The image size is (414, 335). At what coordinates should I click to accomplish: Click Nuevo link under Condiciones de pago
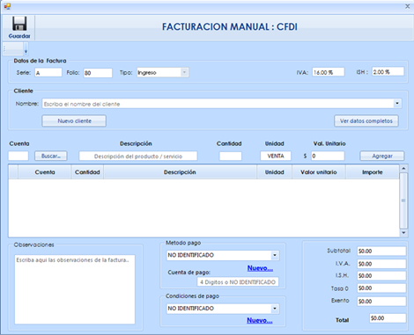(x=260, y=320)
